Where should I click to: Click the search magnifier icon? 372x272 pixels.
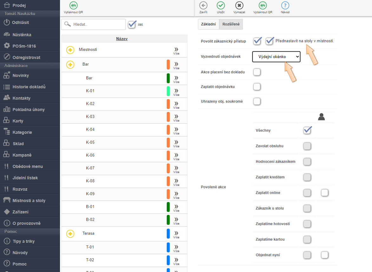(68, 24)
